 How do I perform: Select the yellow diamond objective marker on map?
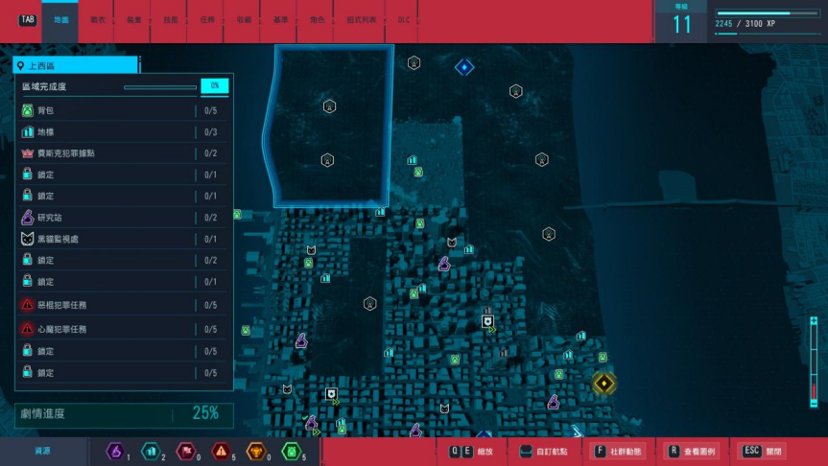(x=603, y=384)
